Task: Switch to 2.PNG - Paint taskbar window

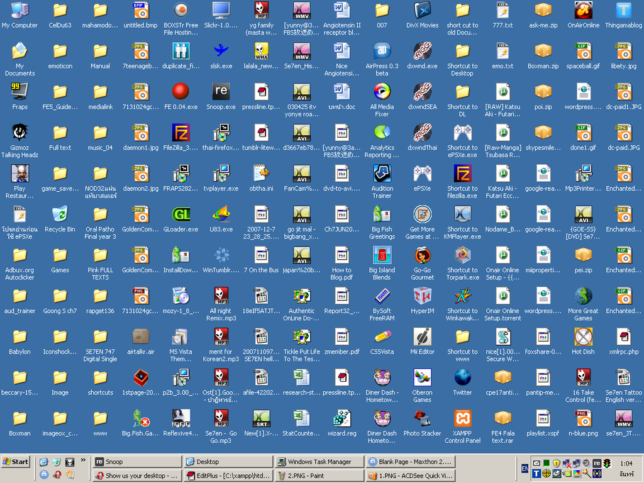Action: pos(318,476)
